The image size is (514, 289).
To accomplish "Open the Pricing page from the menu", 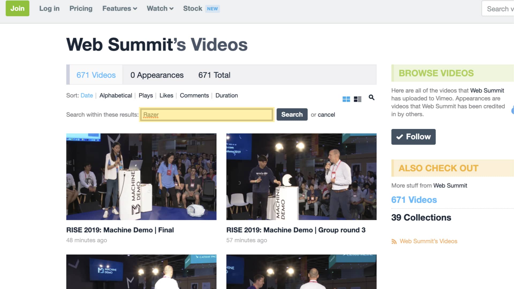I will coord(81,8).
